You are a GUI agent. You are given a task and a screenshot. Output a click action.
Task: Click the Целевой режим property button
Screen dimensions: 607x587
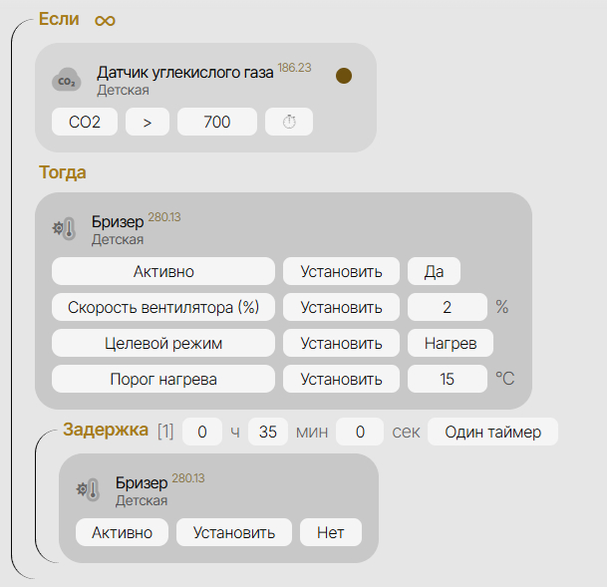[162, 343]
